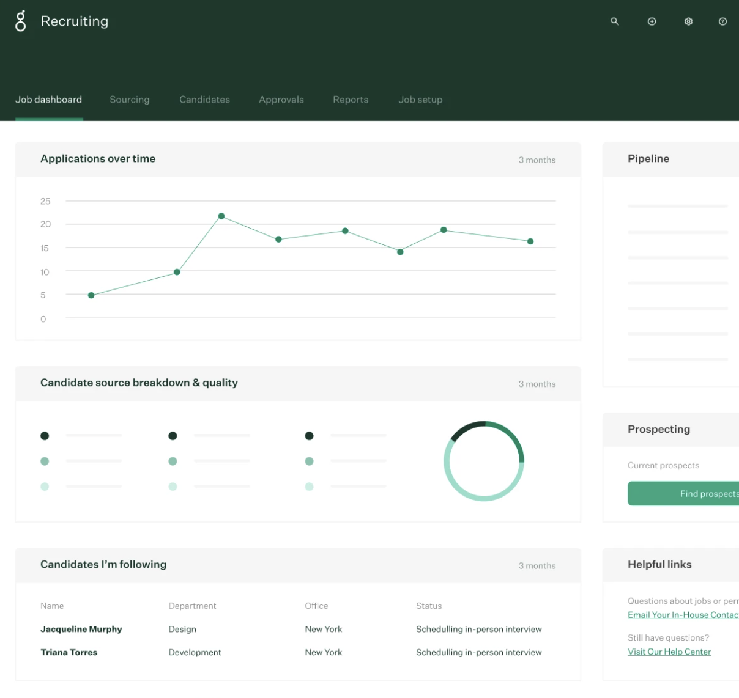Click Jacqueline Murphy's interview status text

coord(479,629)
